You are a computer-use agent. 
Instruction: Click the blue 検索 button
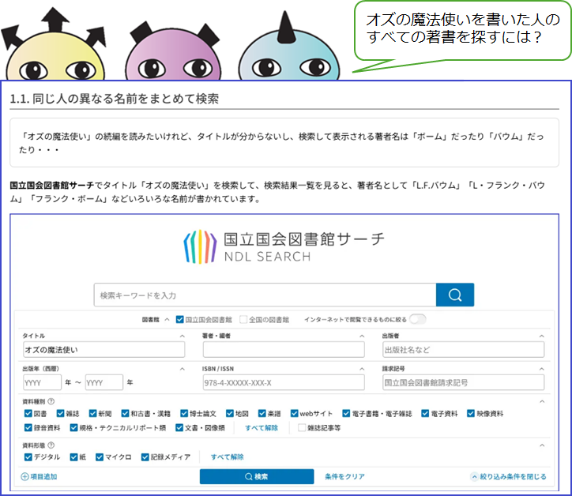[257, 476]
